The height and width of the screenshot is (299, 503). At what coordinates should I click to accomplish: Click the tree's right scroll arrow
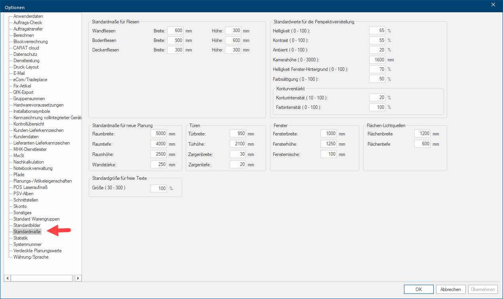click(x=78, y=278)
